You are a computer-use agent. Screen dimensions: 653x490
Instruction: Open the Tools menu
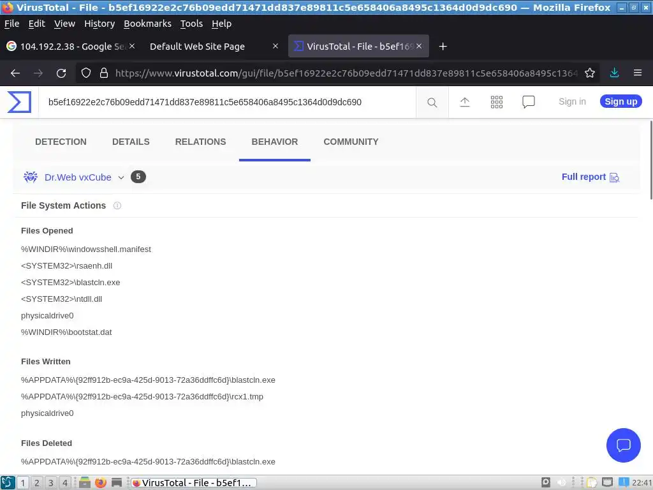click(191, 24)
